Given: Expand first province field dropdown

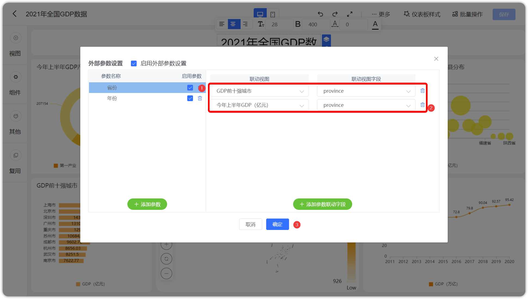Looking at the screenshot, I should (x=366, y=91).
